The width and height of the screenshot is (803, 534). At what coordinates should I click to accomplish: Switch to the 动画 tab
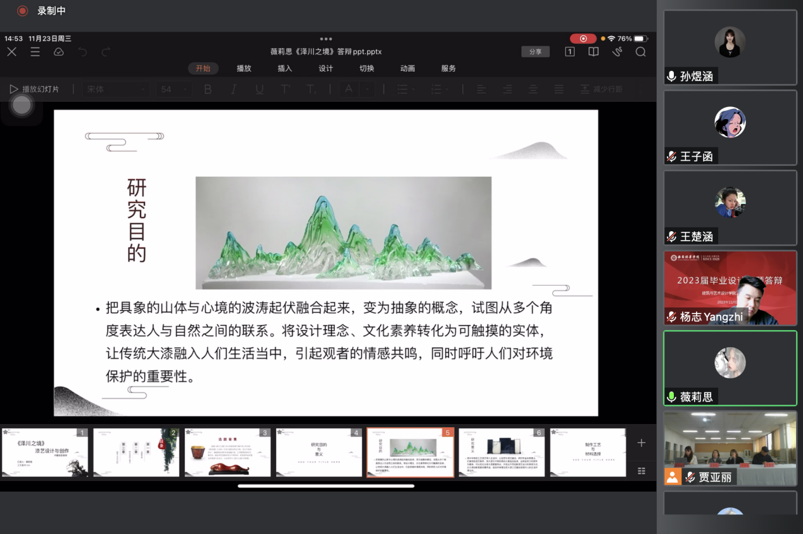(x=408, y=68)
